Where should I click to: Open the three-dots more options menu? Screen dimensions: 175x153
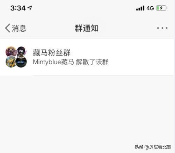click(162, 28)
